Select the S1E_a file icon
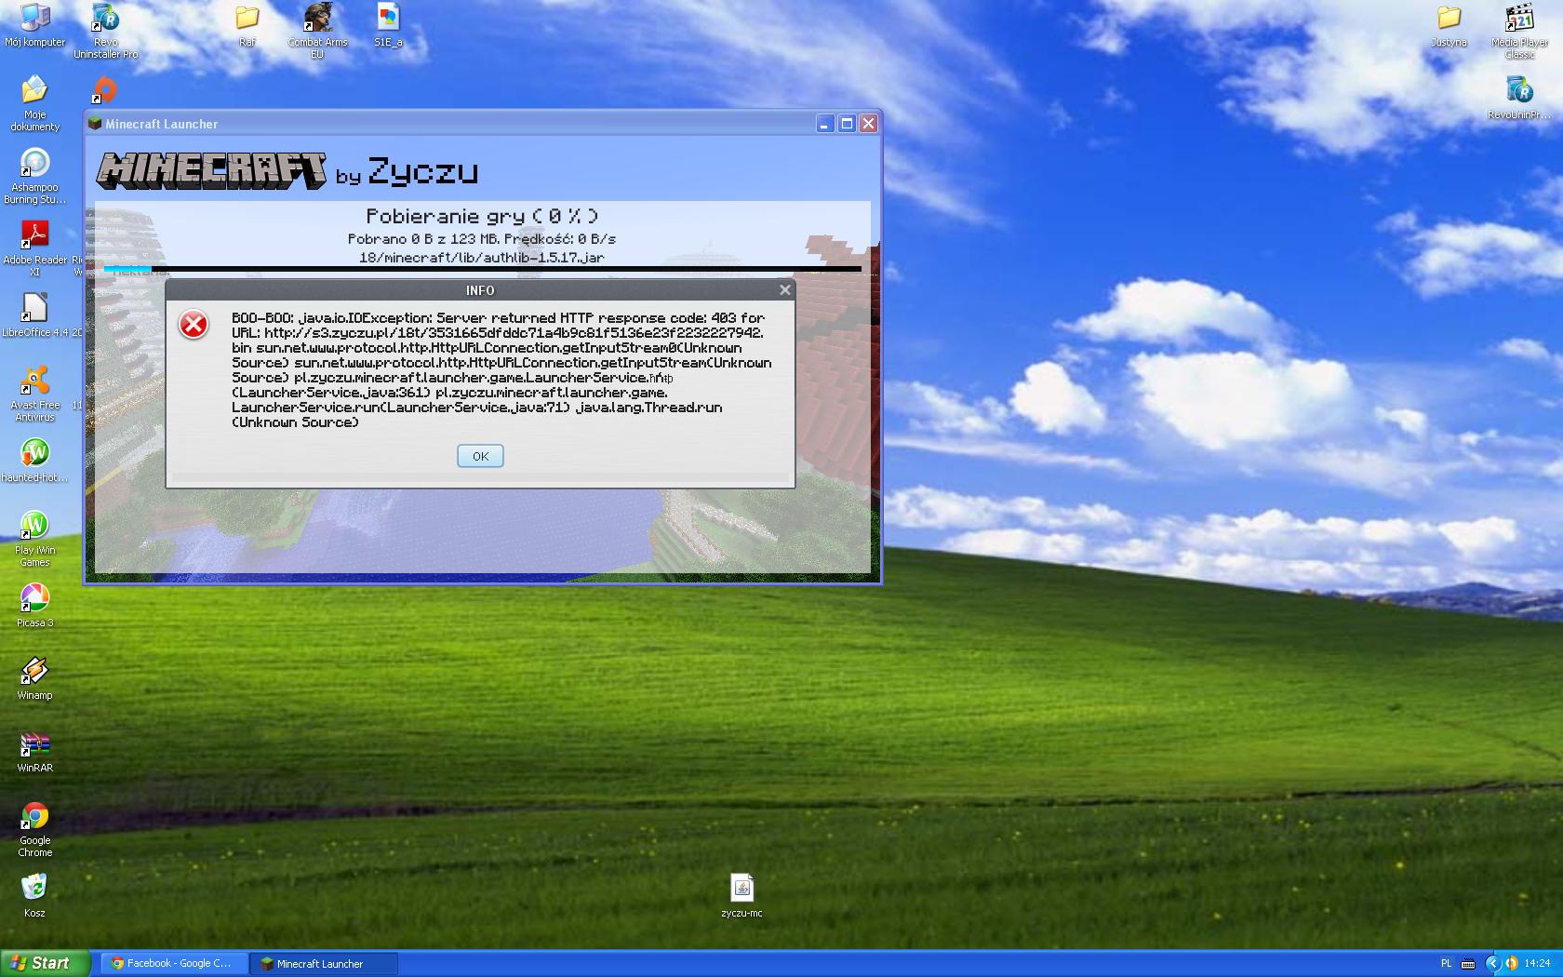 (388, 25)
